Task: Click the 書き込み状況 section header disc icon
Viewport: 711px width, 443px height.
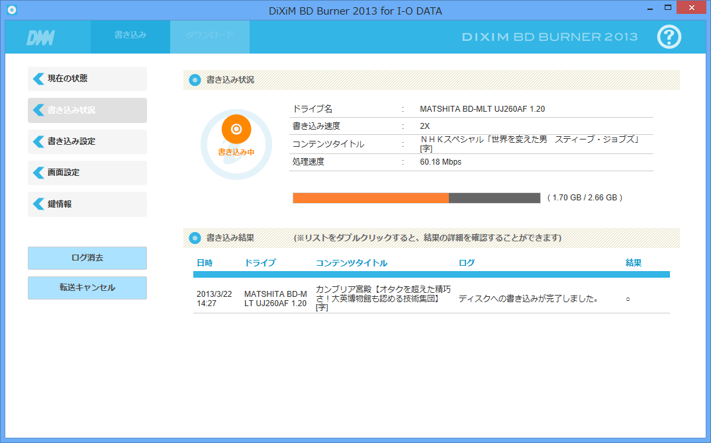Action: [x=195, y=80]
